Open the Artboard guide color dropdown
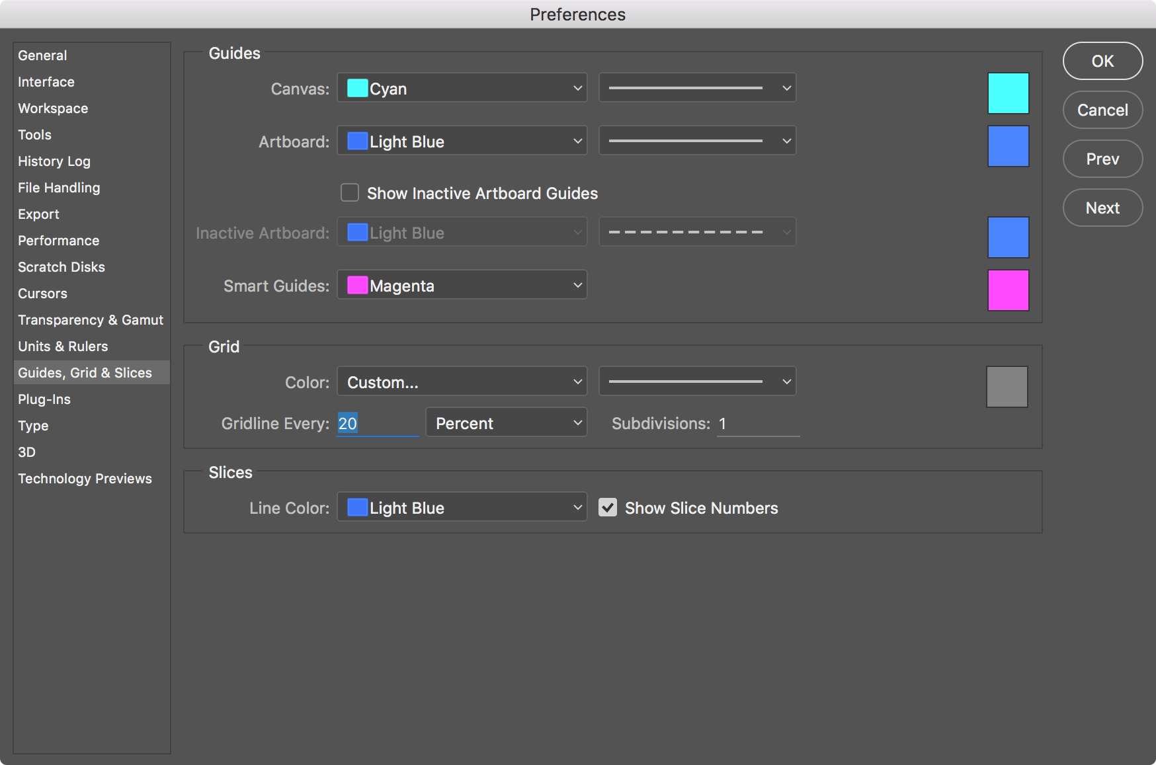Viewport: 1156px width, 765px height. coord(462,141)
